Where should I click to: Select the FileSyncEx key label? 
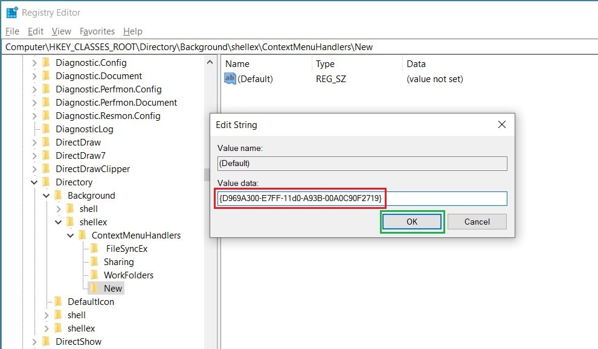tap(127, 249)
